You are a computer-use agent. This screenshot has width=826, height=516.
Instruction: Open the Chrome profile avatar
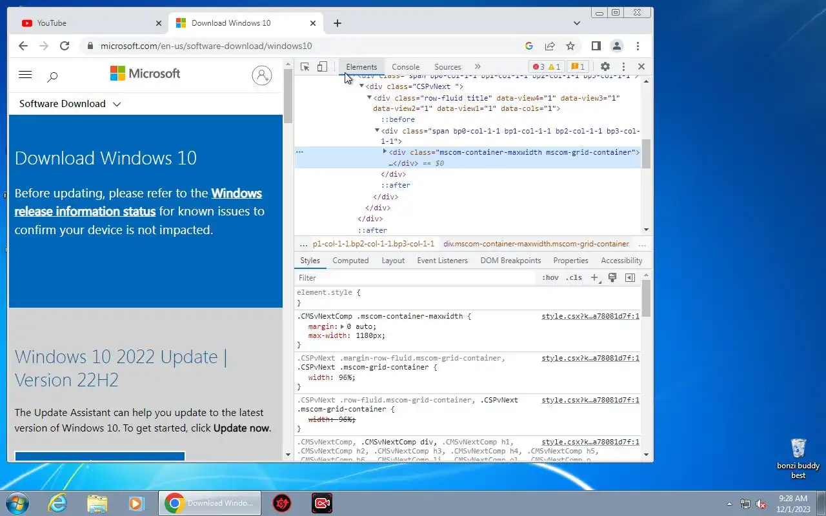(617, 46)
